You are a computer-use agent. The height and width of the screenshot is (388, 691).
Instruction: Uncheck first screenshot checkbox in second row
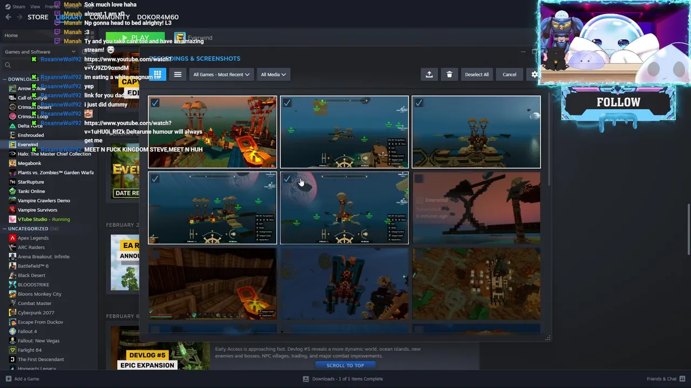pos(155,178)
